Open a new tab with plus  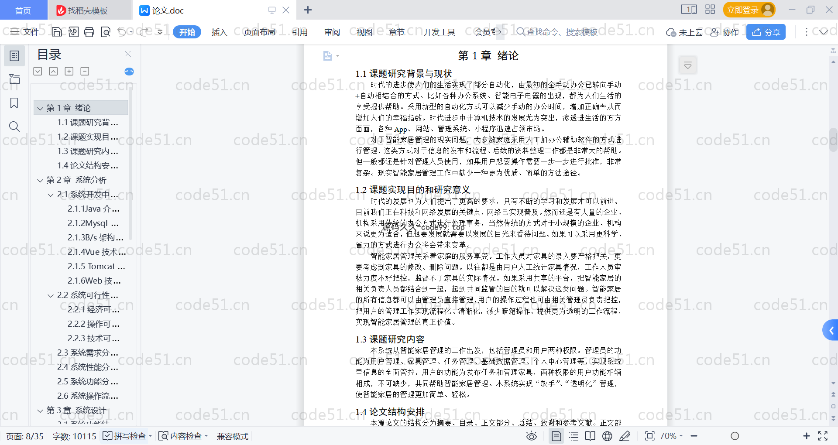[x=308, y=10]
